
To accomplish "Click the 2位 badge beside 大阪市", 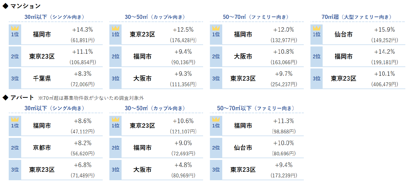I will pos(216,56).
